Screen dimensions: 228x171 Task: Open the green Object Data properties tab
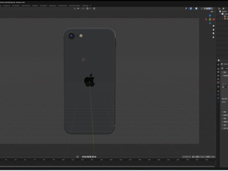(218, 102)
